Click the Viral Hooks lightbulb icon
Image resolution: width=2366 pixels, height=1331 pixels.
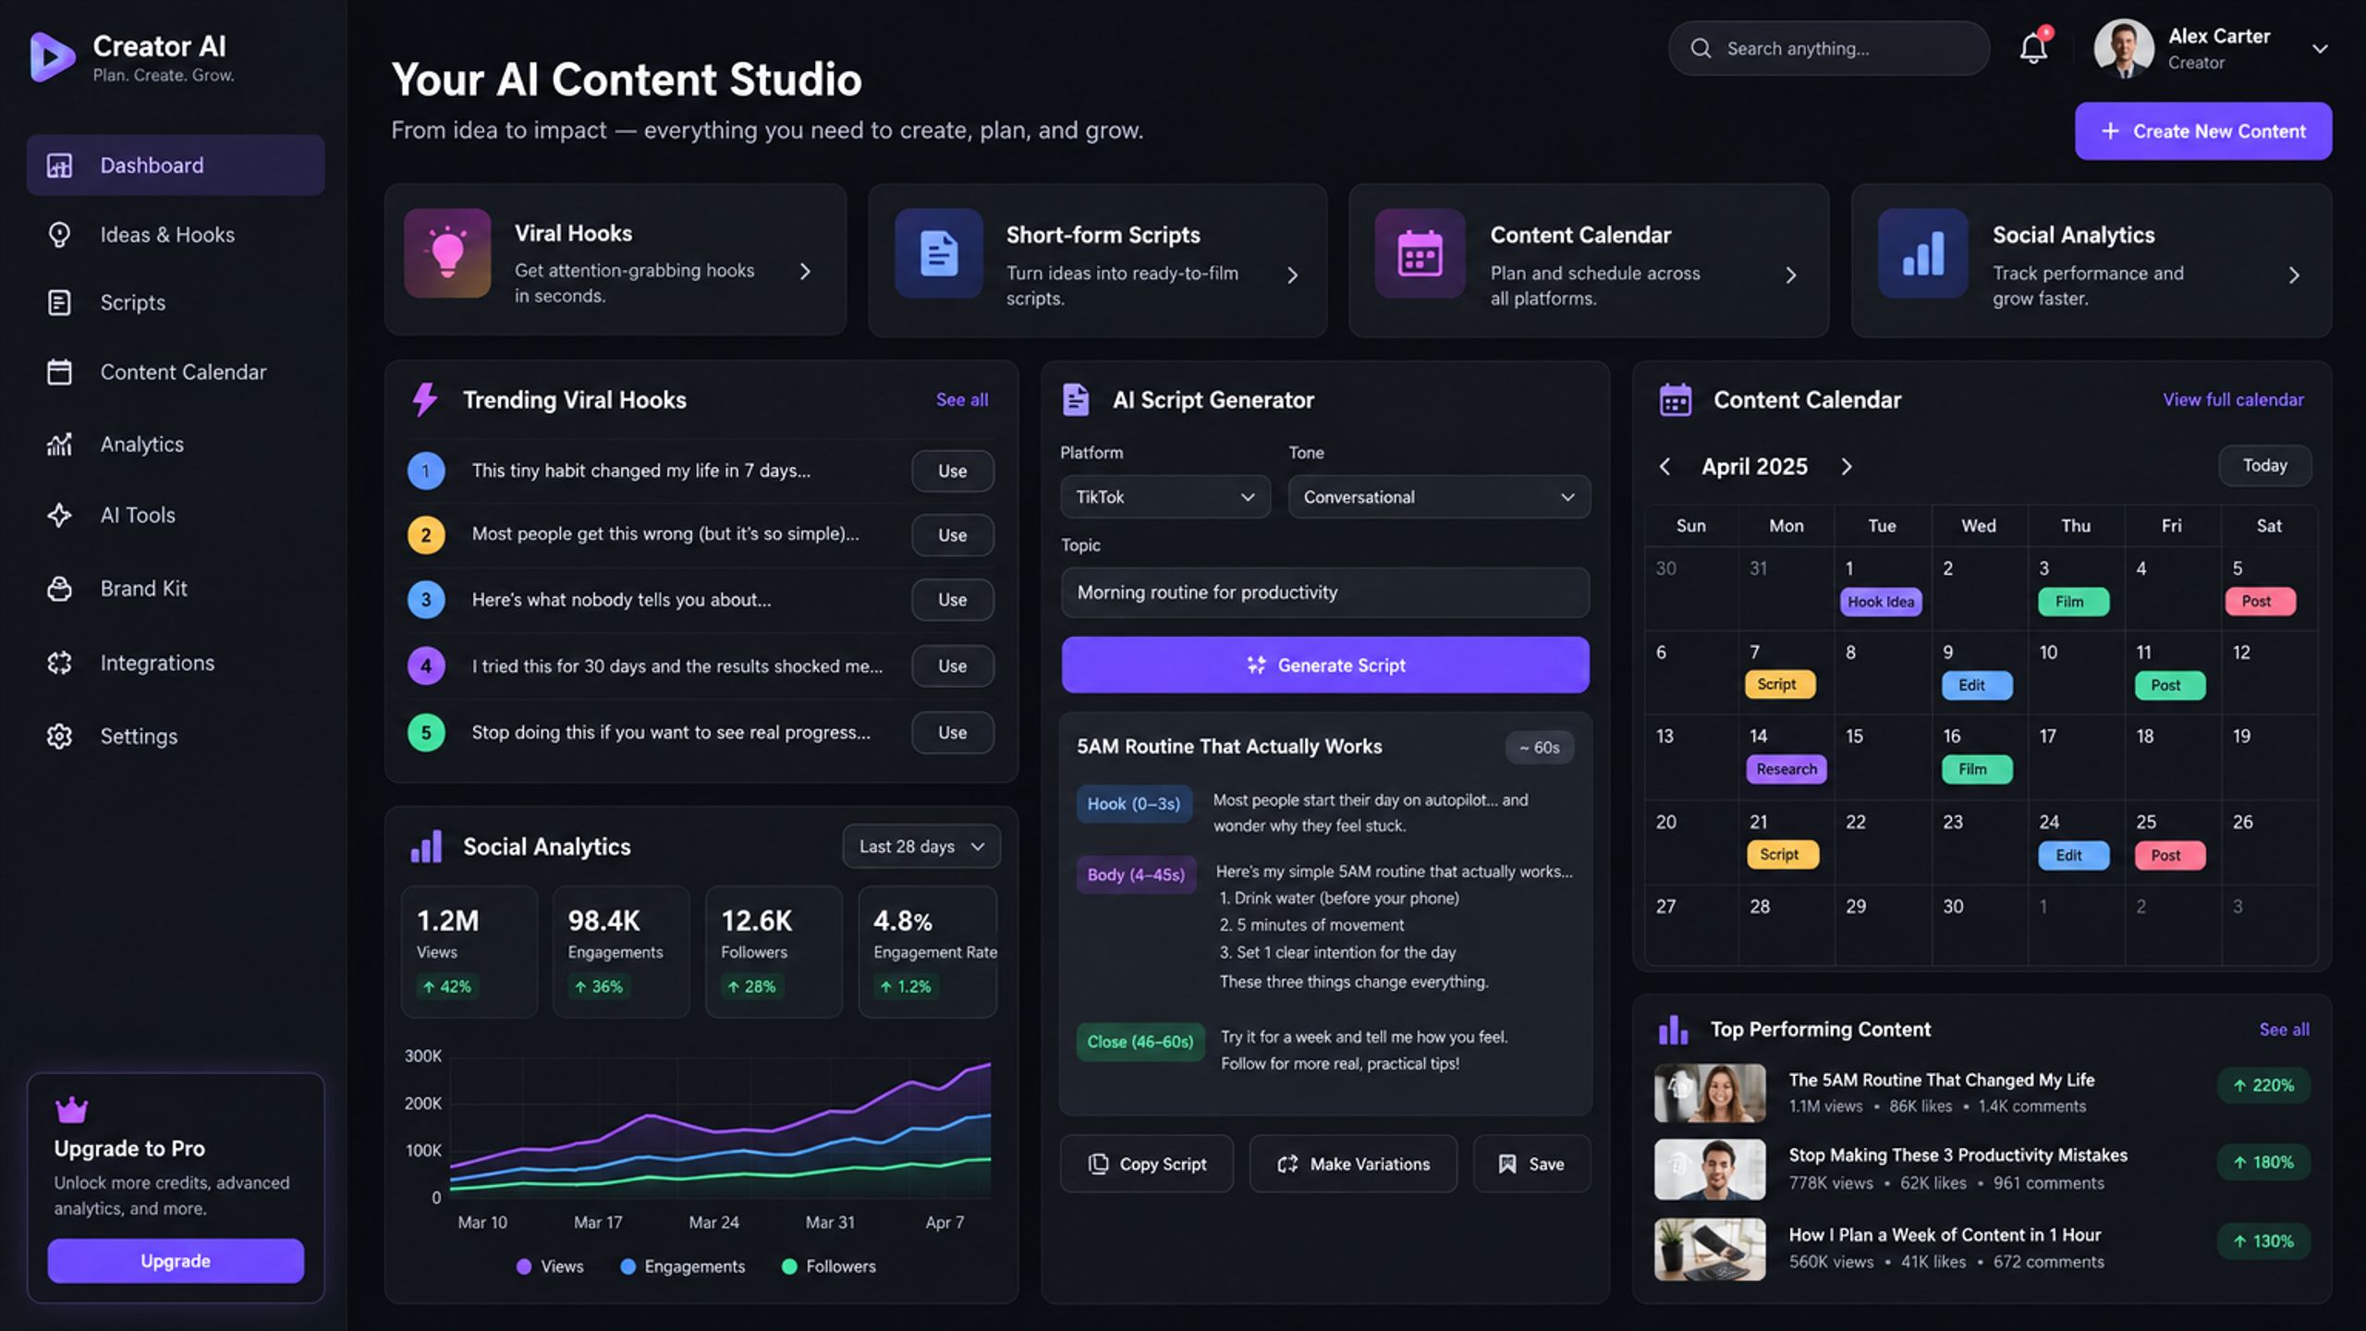click(x=447, y=252)
